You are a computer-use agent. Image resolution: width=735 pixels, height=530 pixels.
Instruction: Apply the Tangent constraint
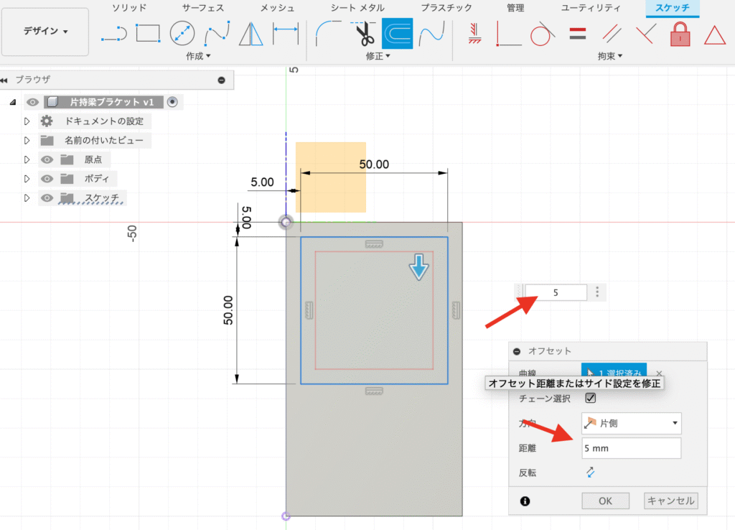pyautogui.click(x=542, y=34)
